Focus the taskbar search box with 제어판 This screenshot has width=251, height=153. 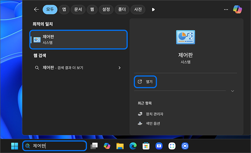tap(55, 146)
